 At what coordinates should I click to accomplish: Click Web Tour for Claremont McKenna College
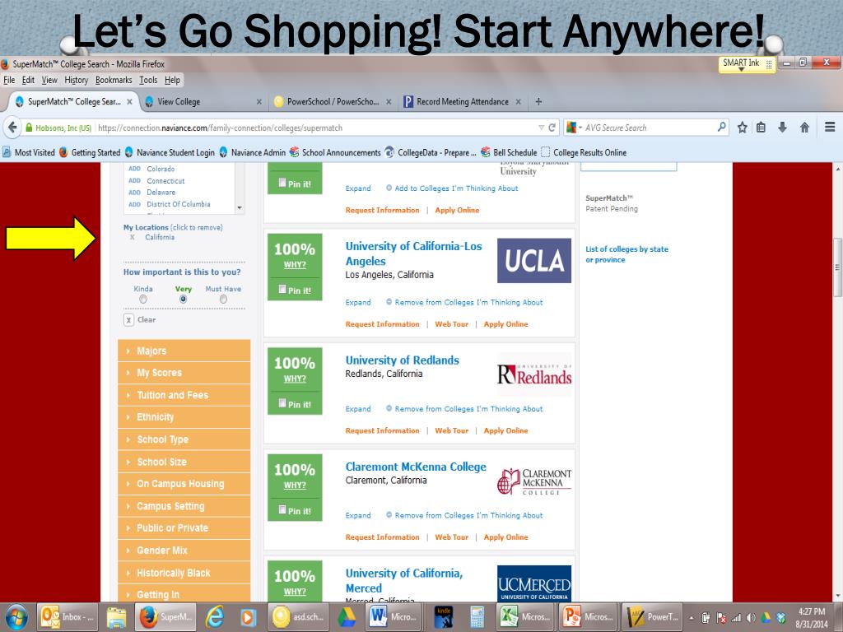[x=452, y=537]
